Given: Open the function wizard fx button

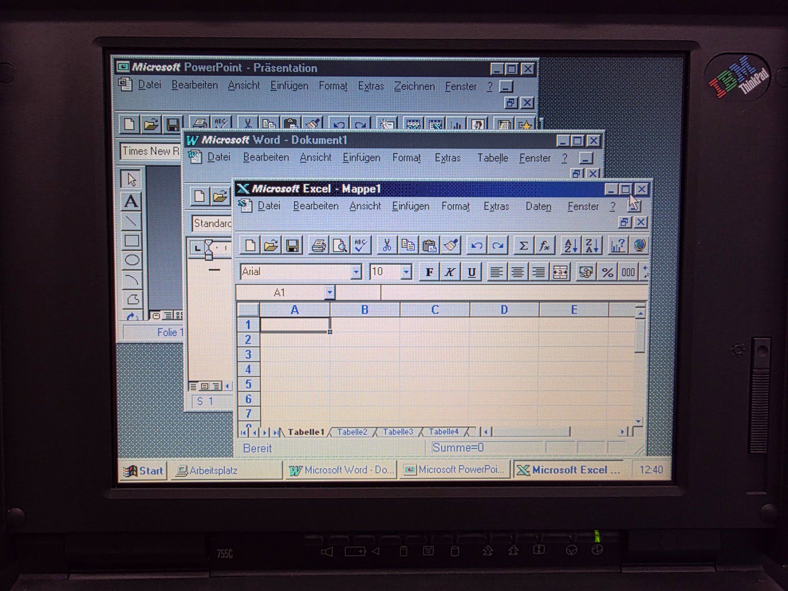Looking at the screenshot, I should pos(544,246).
